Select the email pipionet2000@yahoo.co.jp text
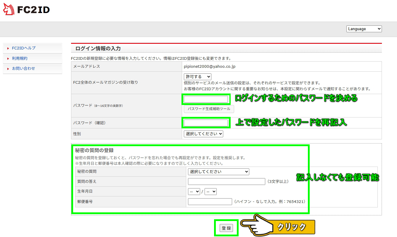The image size is (397, 237). (x=210, y=67)
